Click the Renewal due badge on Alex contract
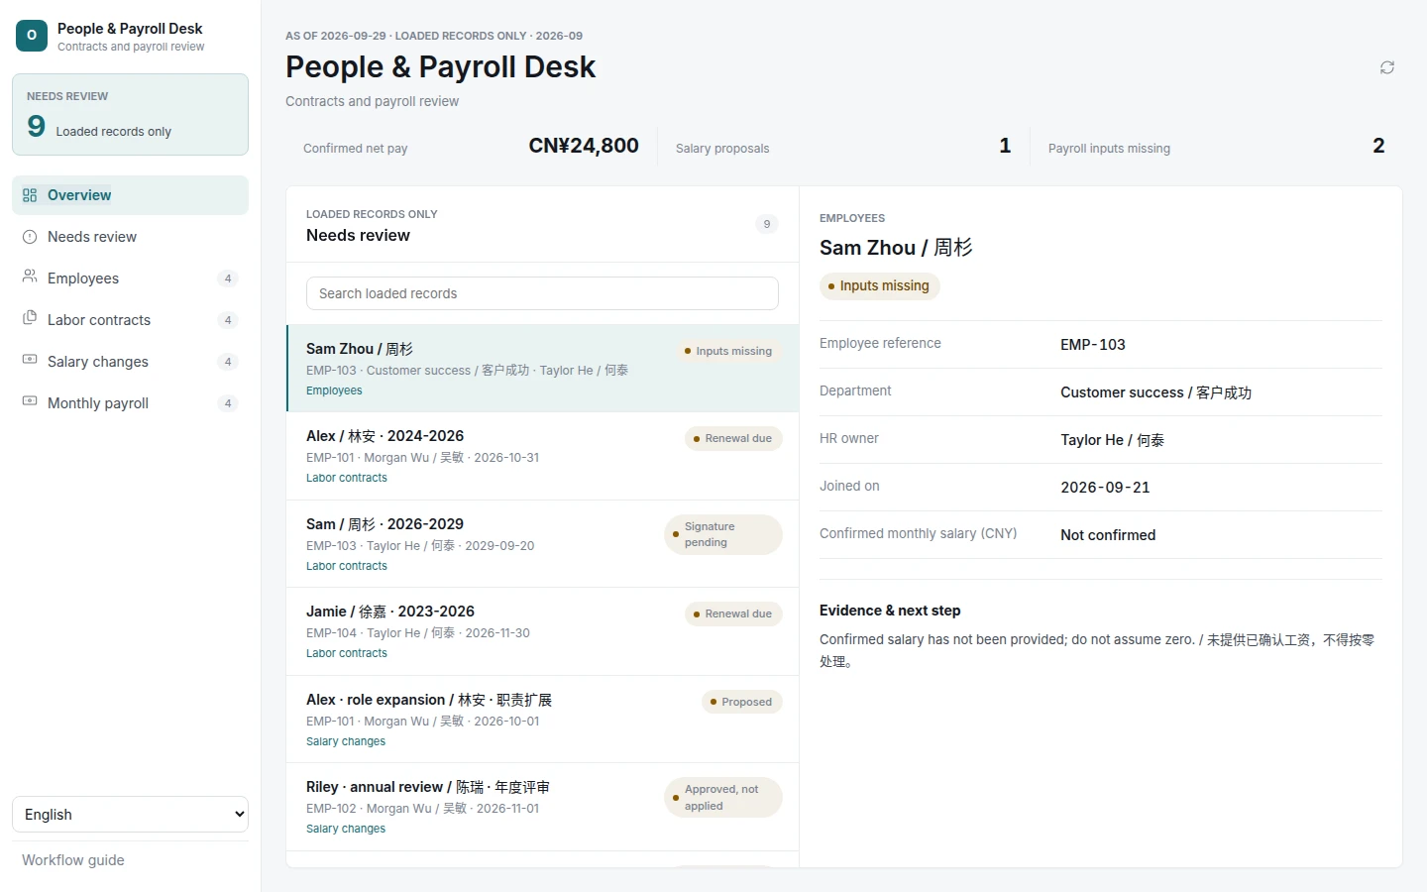The height and width of the screenshot is (892, 1427). click(x=733, y=438)
